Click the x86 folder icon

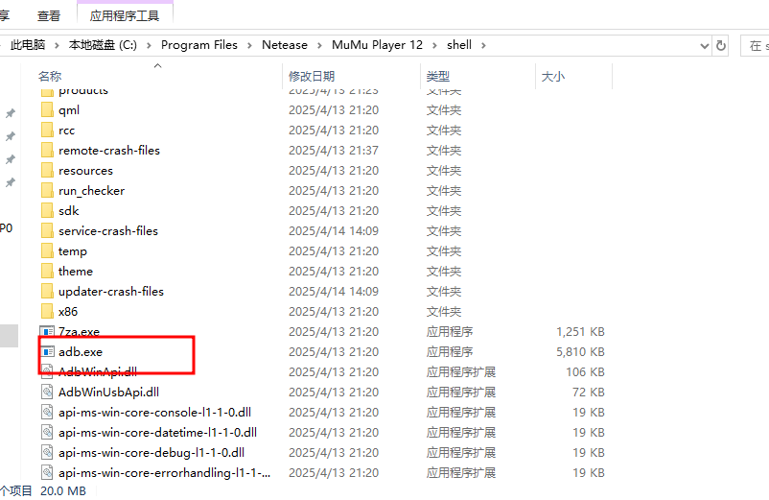coord(48,312)
